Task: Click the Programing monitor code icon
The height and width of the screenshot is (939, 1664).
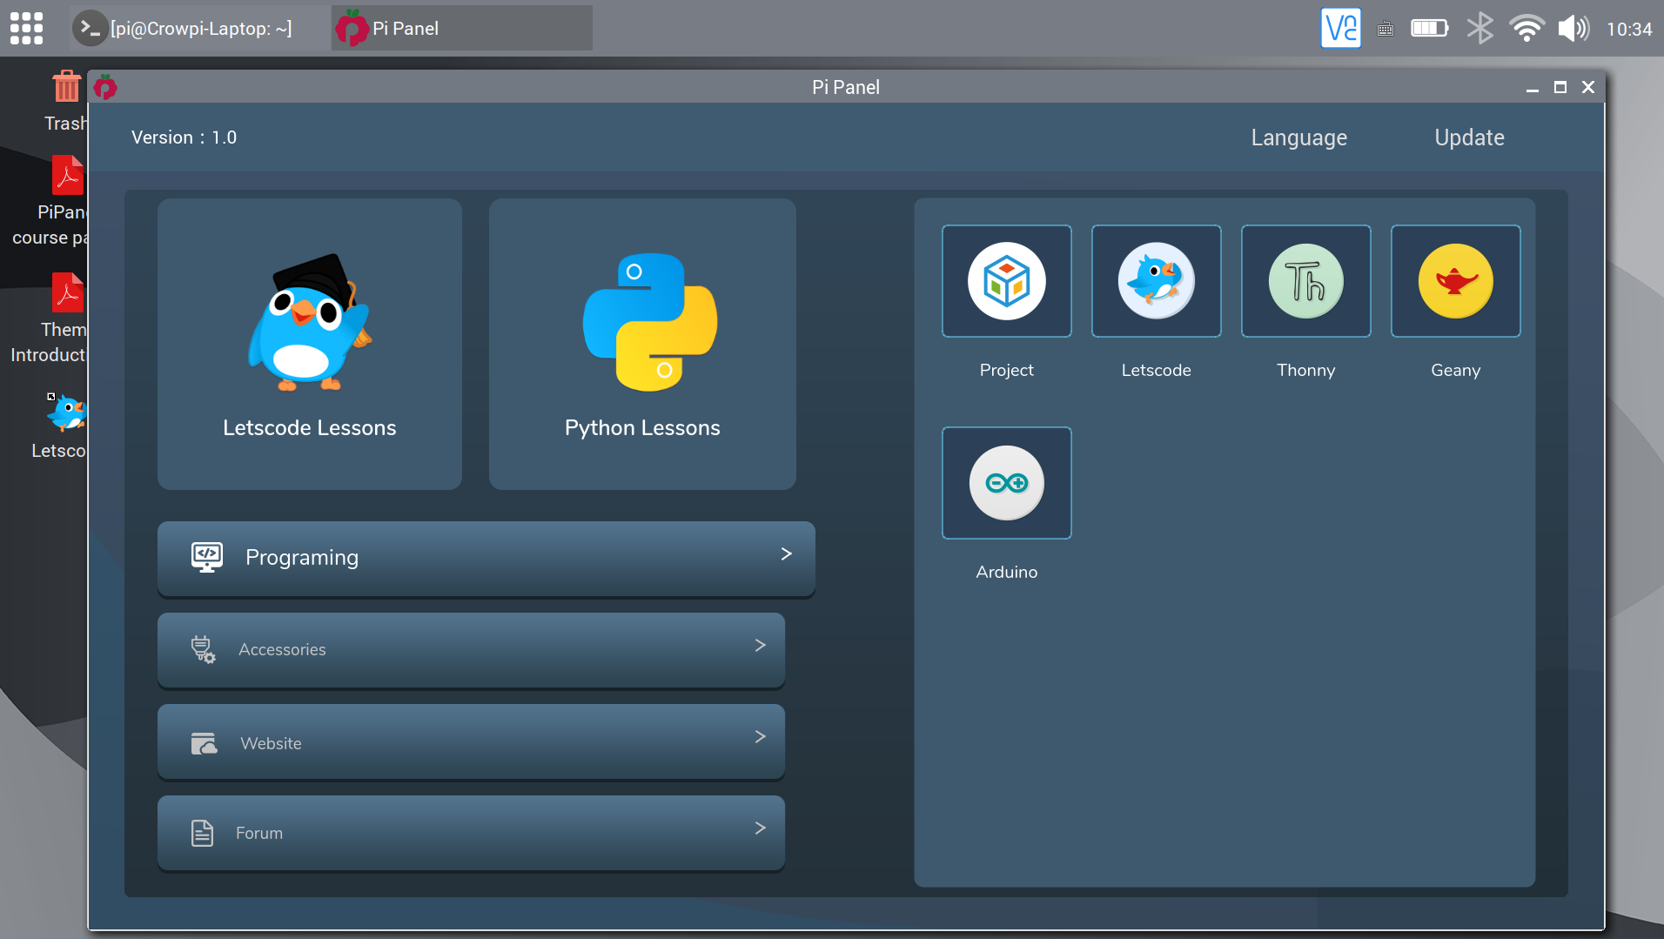Action: pos(207,557)
